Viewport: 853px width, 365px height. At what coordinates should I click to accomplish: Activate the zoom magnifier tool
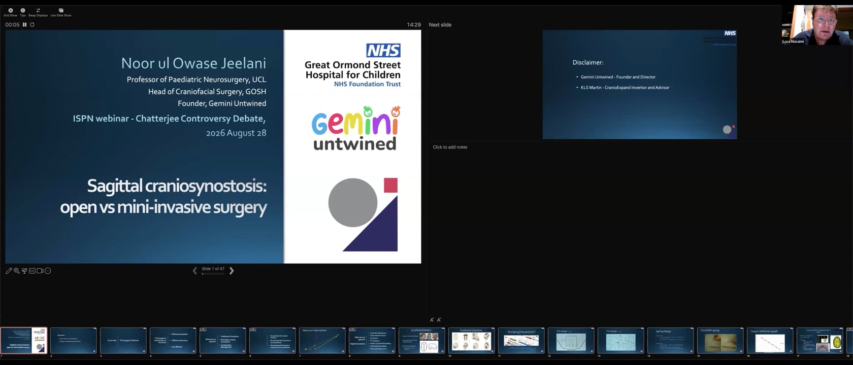click(16, 271)
